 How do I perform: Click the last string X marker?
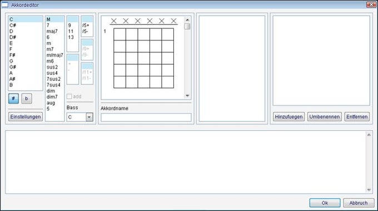(173, 21)
